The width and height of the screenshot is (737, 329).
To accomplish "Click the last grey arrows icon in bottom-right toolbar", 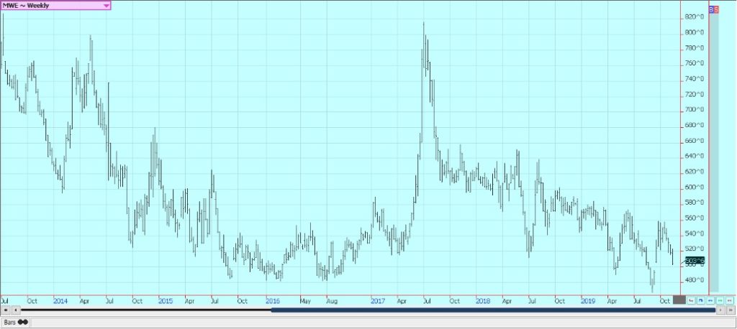I will coord(730,300).
